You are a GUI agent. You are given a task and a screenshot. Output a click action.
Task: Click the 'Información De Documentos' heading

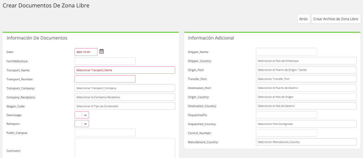37,38
